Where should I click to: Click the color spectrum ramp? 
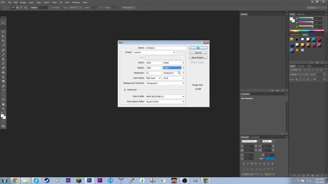coord(306,31)
